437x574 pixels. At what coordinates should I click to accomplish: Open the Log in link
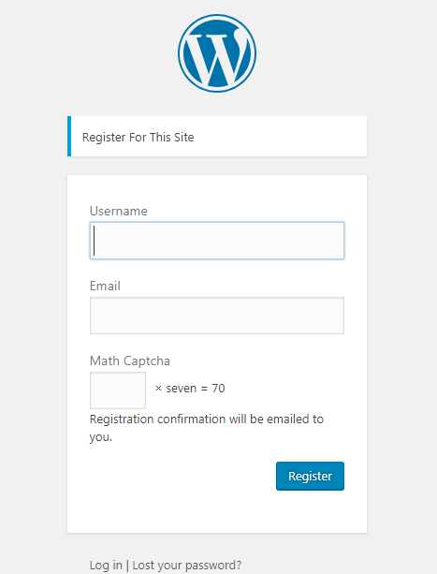coord(106,565)
